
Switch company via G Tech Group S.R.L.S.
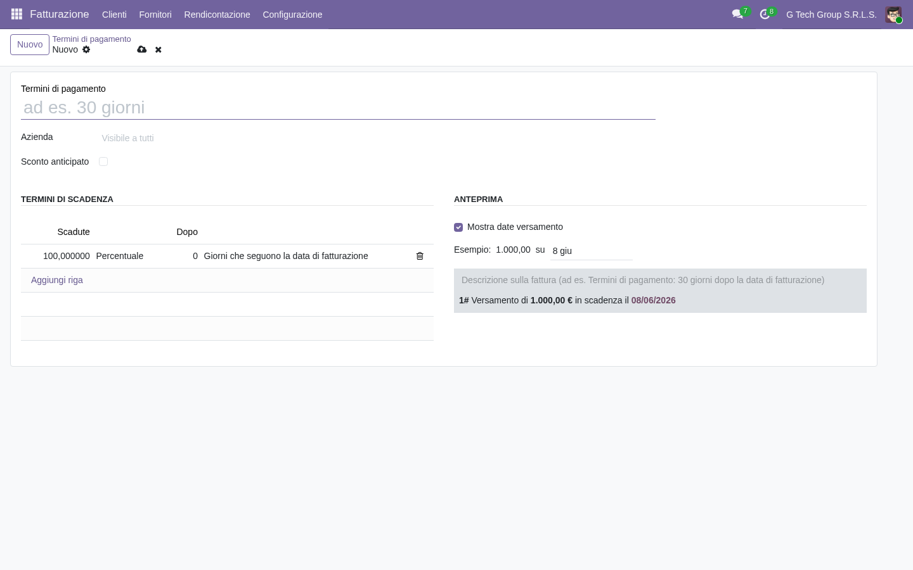pos(831,15)
